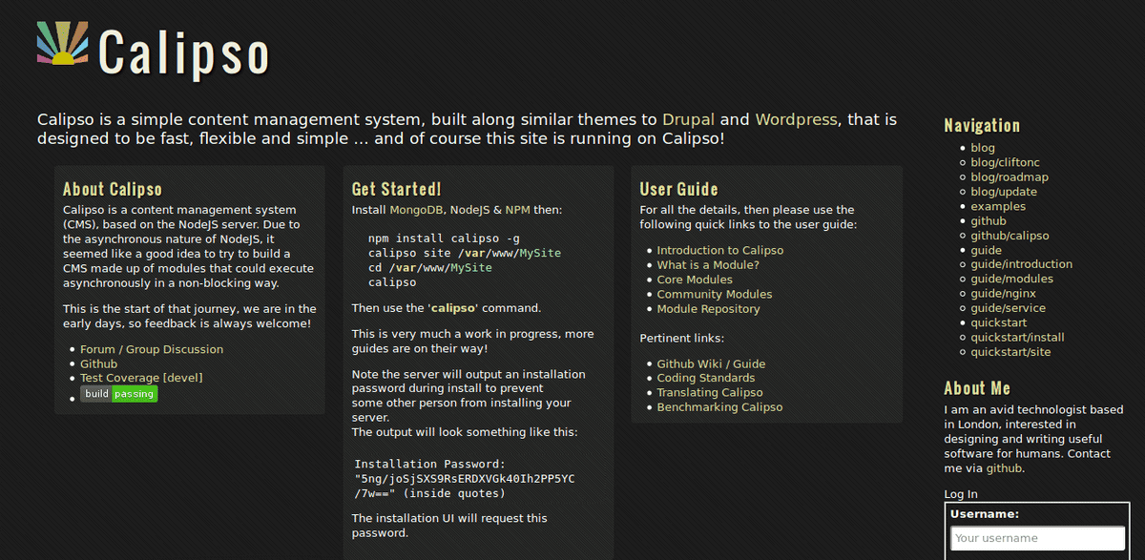Follow the NPM link in Get Started
The height and width of the screenshot is (560, 1145).
(x=518, y=210)
